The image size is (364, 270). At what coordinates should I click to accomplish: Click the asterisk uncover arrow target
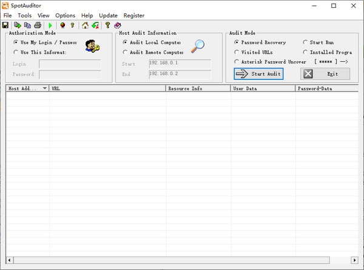coord(344,62)
